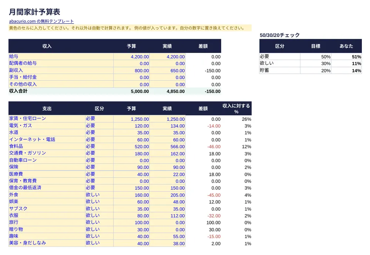Viewport: 370px width, 255px height.
Task: Click the あなた column header
Action: [x=346, y=46]
